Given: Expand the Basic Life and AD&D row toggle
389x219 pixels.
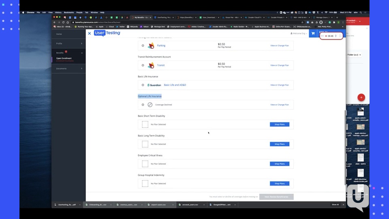Looking at the screenshot, I should 143,85.
